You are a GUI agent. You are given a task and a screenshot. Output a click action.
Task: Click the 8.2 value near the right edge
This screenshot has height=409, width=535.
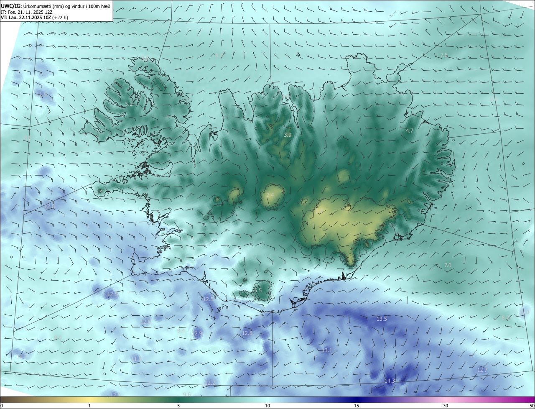[x=506, y=318]
